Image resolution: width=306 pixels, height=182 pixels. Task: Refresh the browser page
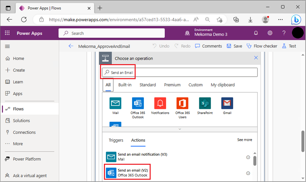point(24,20)
